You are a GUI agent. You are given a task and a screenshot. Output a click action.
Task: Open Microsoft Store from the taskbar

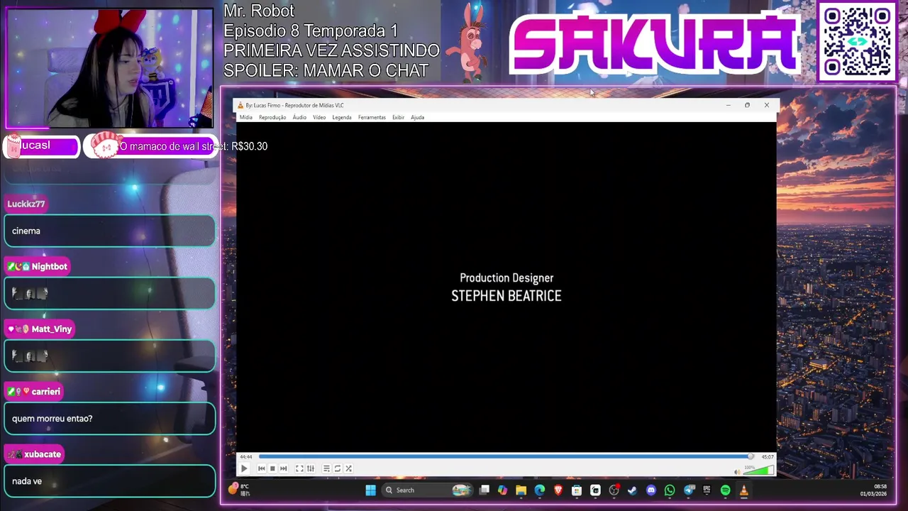pos(577,490)
